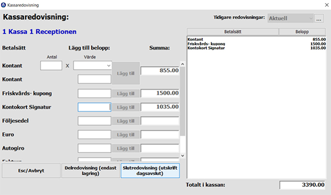The width and height of the screenshot is (331, 195).
Task: Click Lägg till for Autogiro
Action: tap(126, 149)
